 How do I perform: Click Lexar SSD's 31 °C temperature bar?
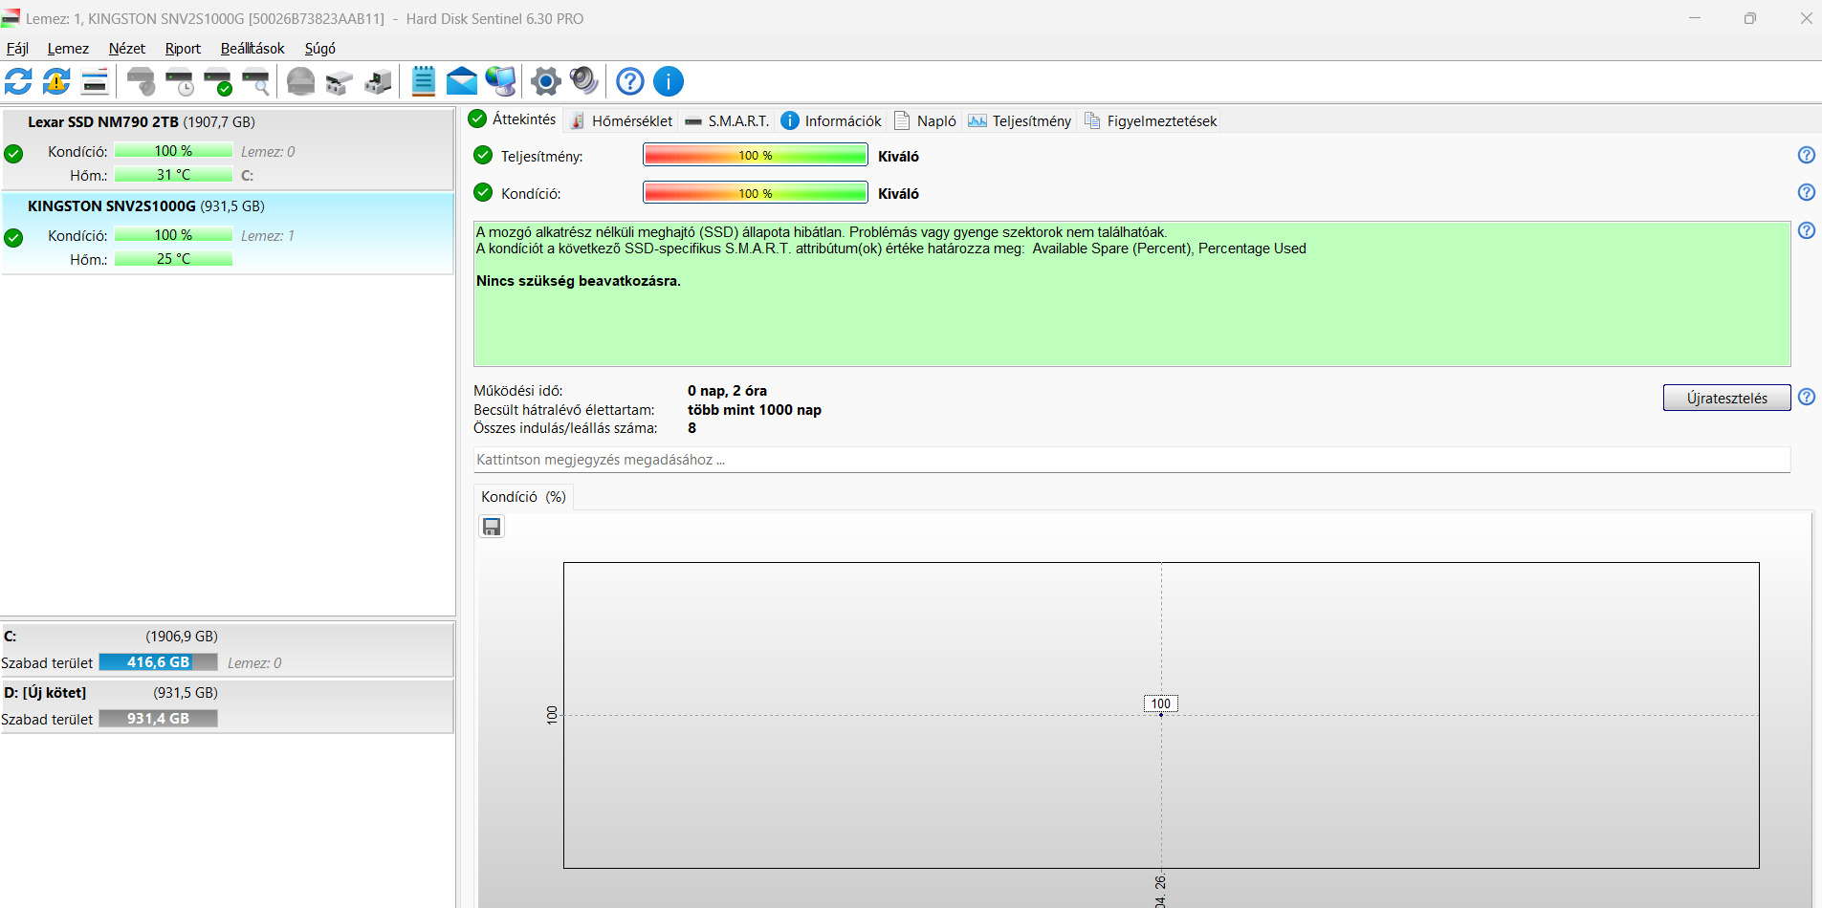(173, 175)
